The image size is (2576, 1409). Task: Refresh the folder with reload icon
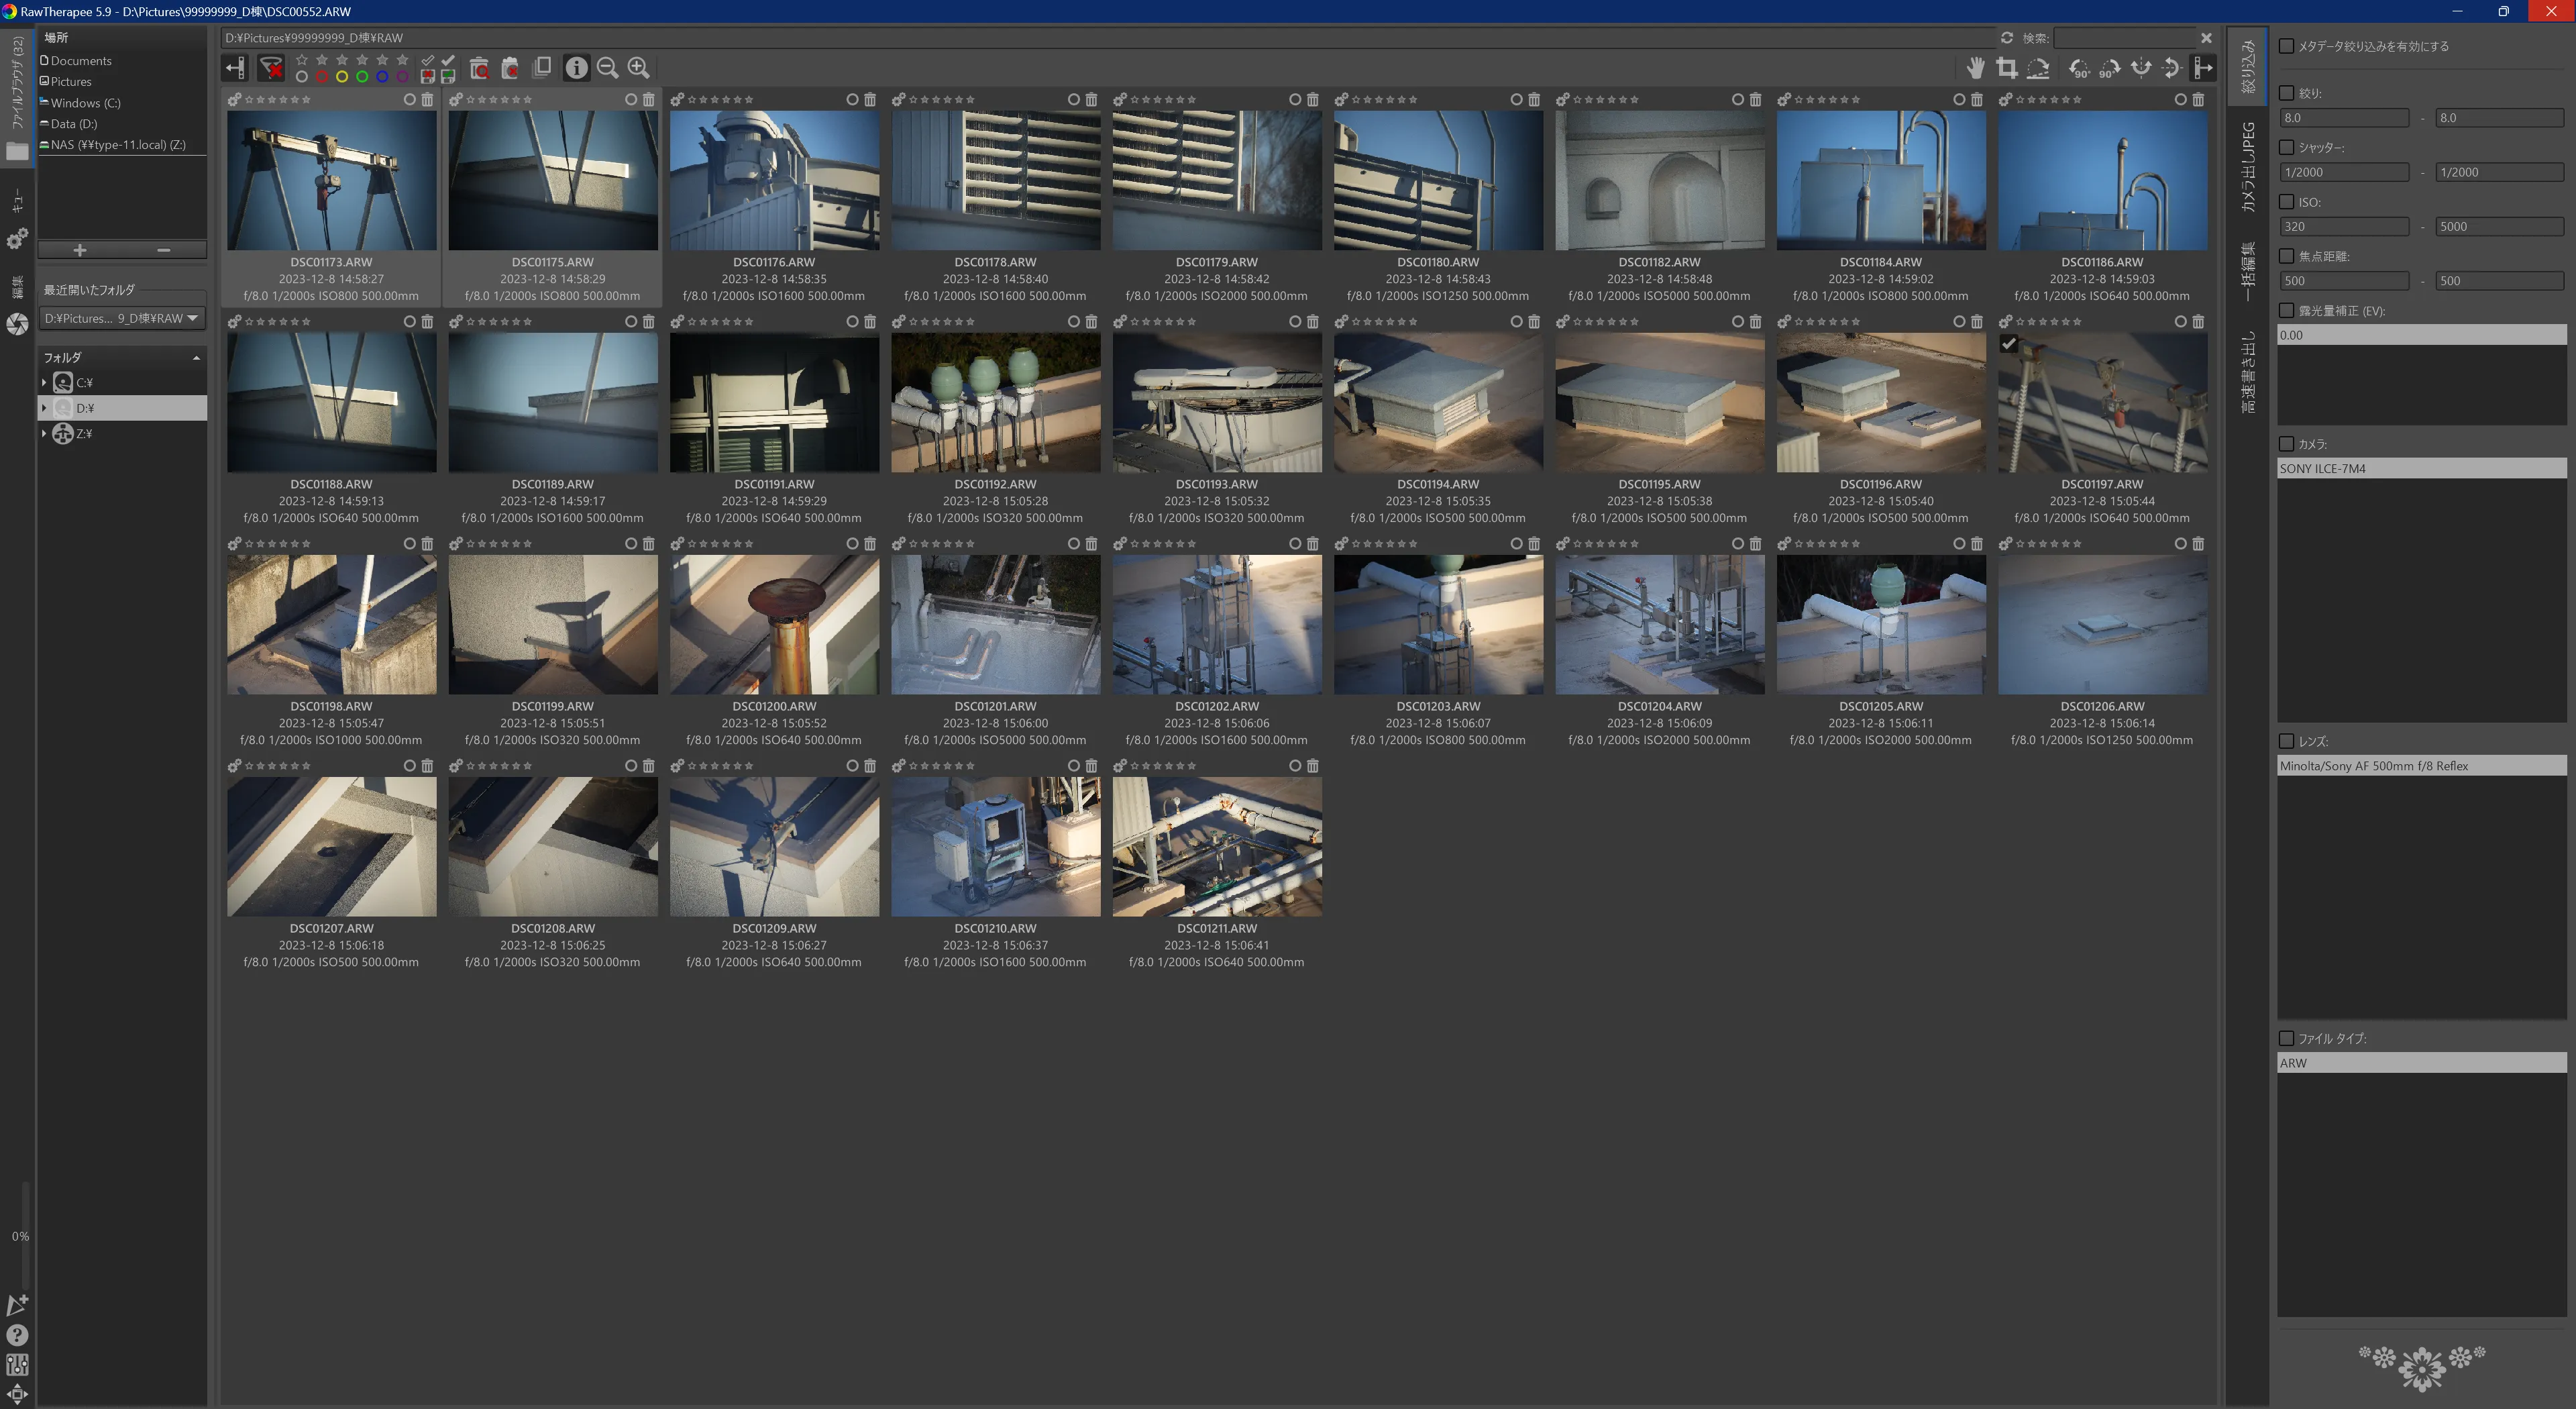[2006, 38]
